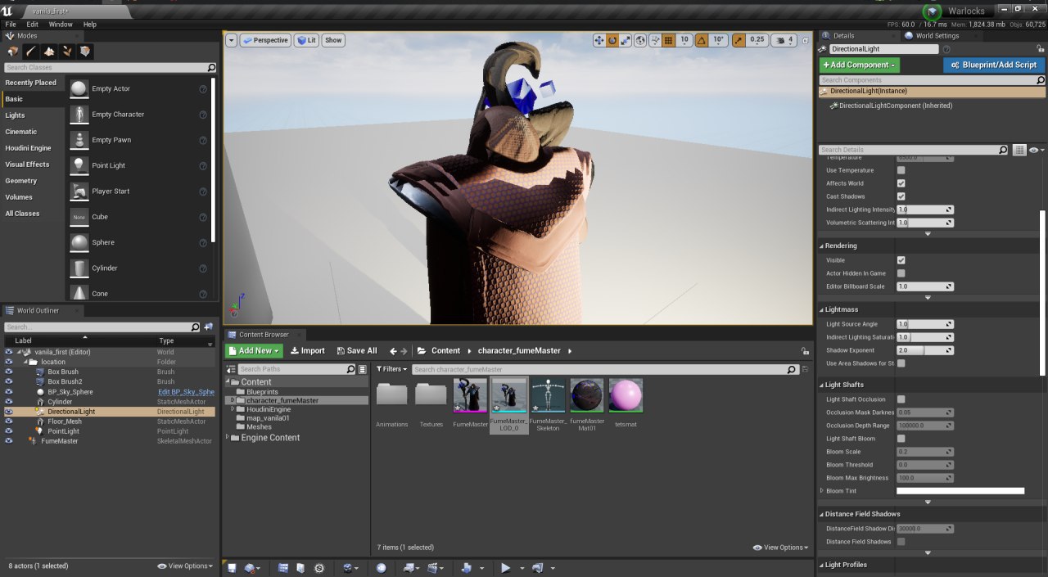Image resolution: width=1048 pixels, height=577 pixels.
Task: Open Lit view mode dropdown
Action: point(306,40)
